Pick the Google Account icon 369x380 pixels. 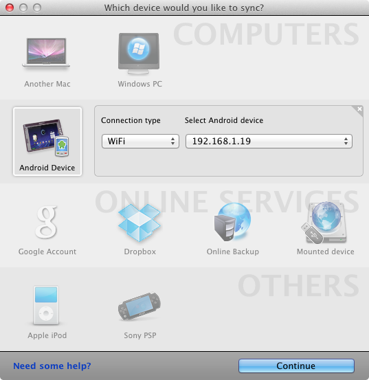pos(46,222)
